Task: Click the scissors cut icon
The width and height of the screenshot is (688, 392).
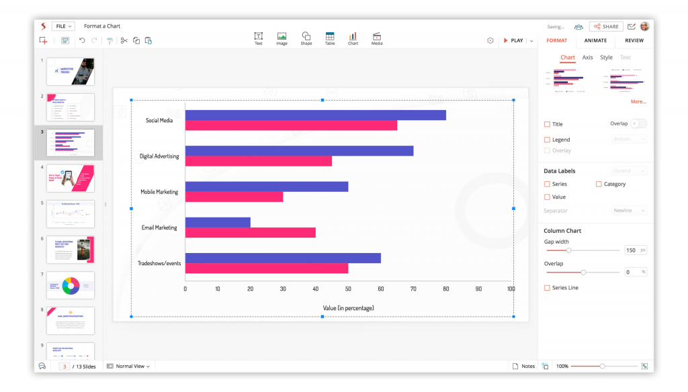Action: (x=124, y=40)
